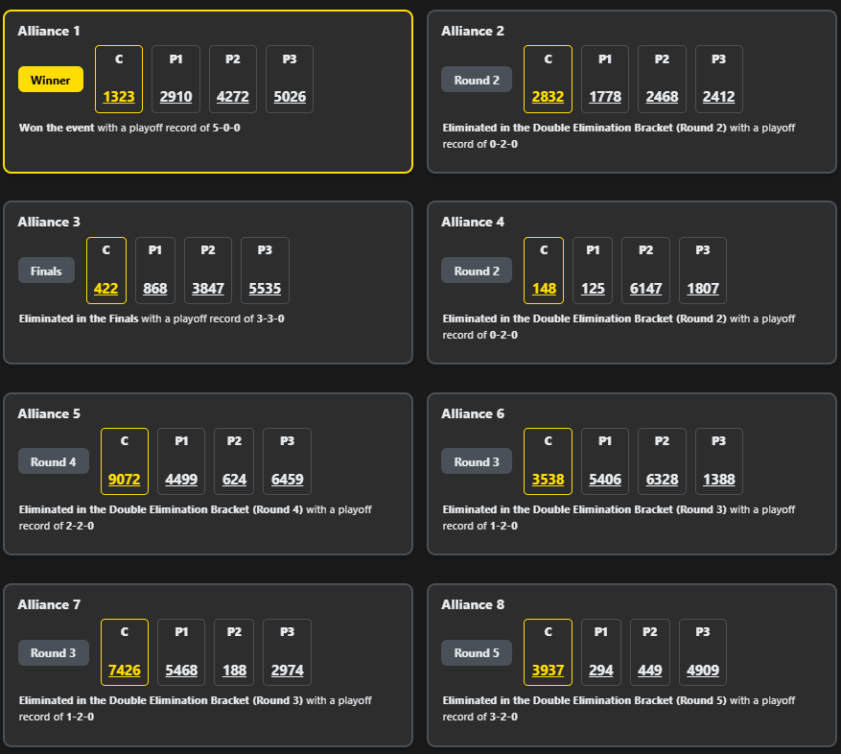This screenshot has height=754, width=841.
Task: Click the Finals badge on Alliance 3
Action: click(x=46, y=271)
